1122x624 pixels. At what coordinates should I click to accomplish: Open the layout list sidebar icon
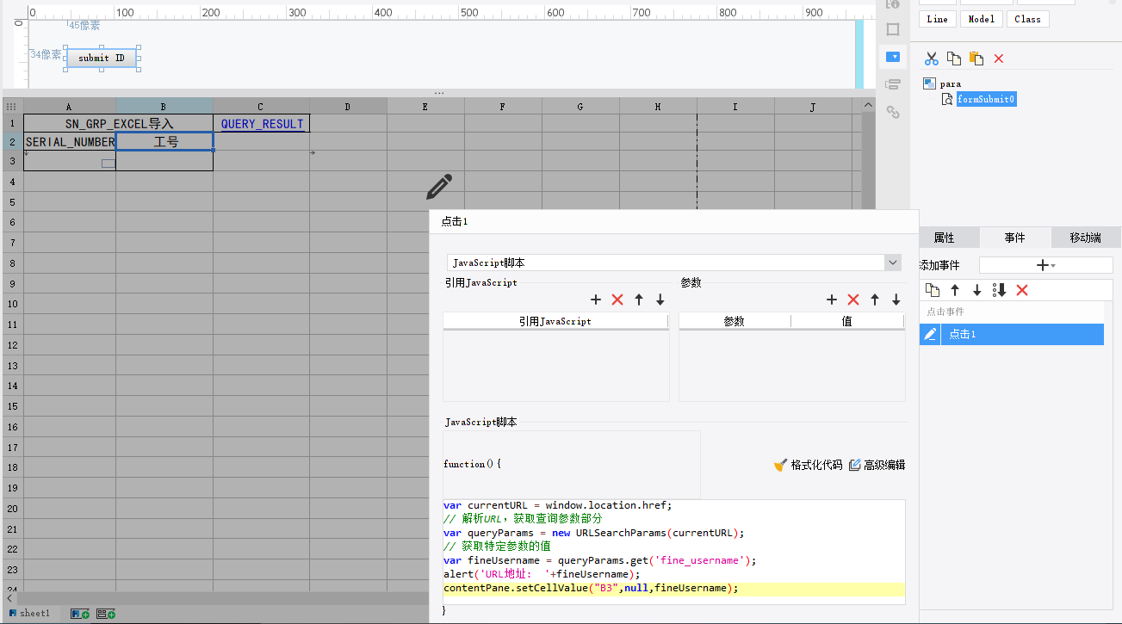(893, 84)
